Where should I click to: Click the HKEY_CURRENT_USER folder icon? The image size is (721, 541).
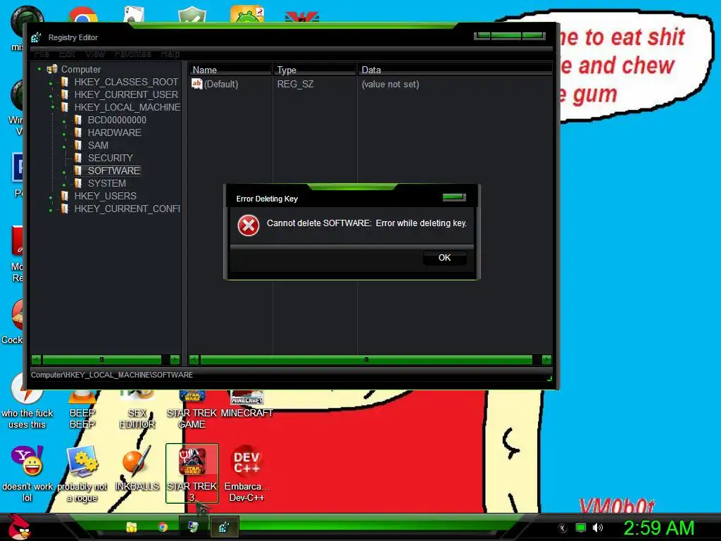(65, 94)
